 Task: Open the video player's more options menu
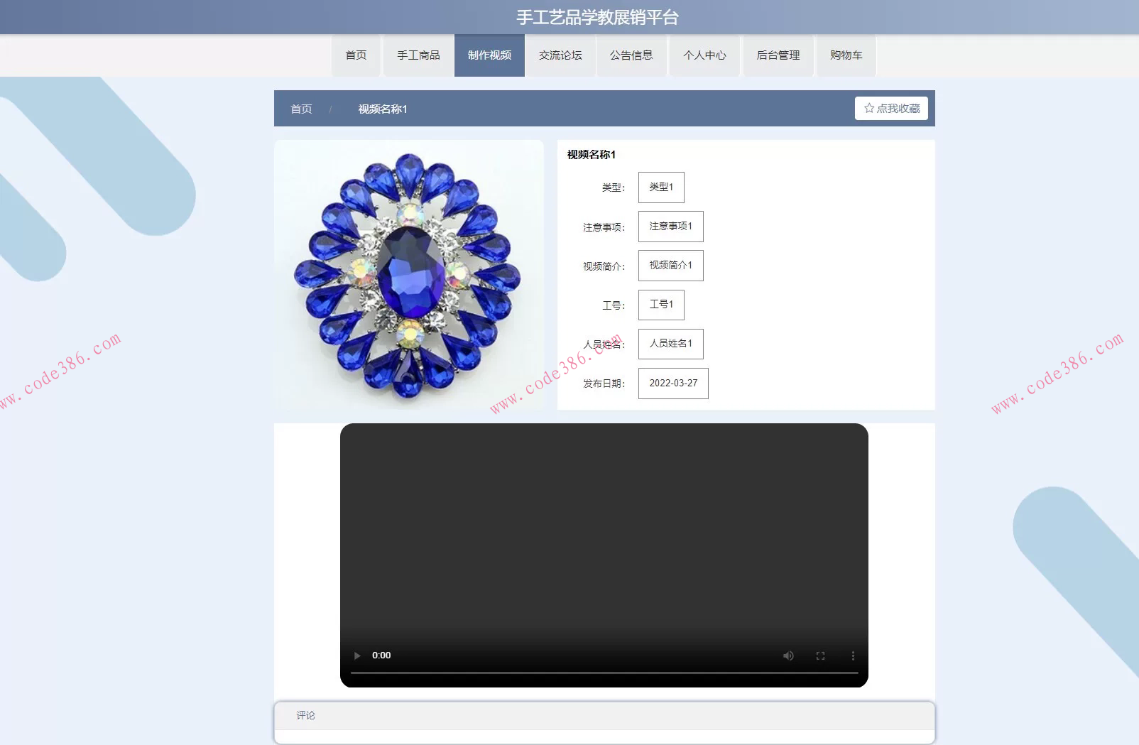[x=853, y=656]
